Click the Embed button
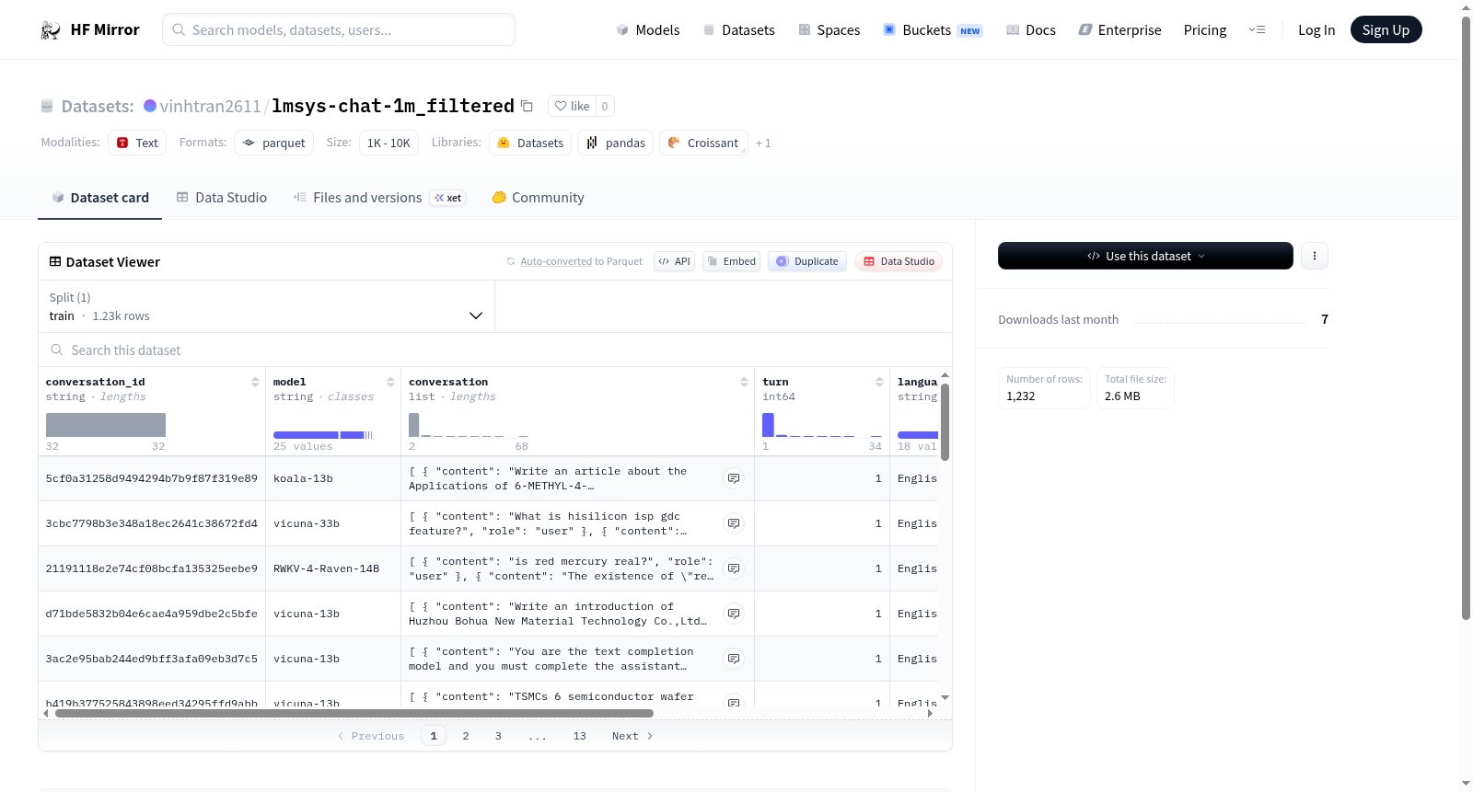Viewport: 1473px width, 792px height. [732, 261]
